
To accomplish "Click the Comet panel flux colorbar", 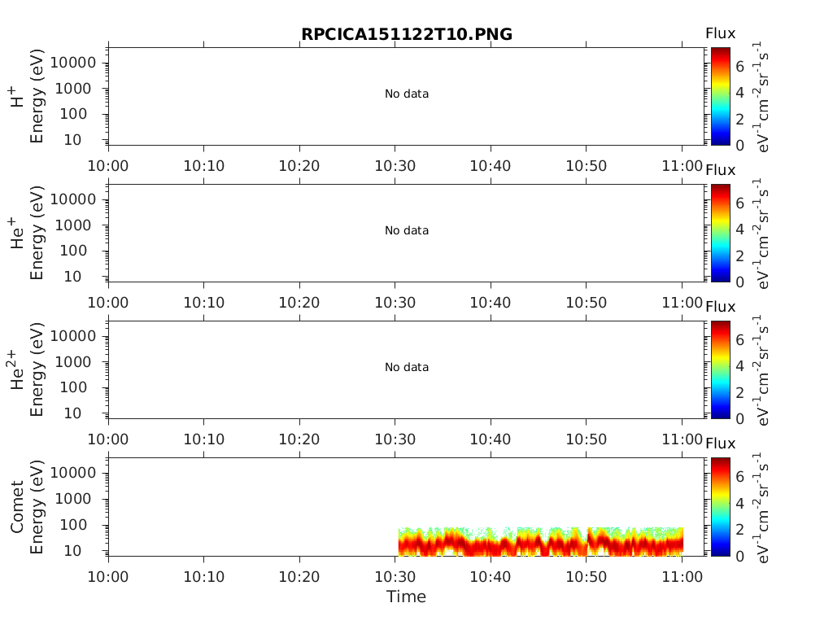I will (721, 506).
